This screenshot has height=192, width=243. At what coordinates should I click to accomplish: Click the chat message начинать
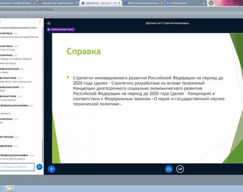[6, 113]
